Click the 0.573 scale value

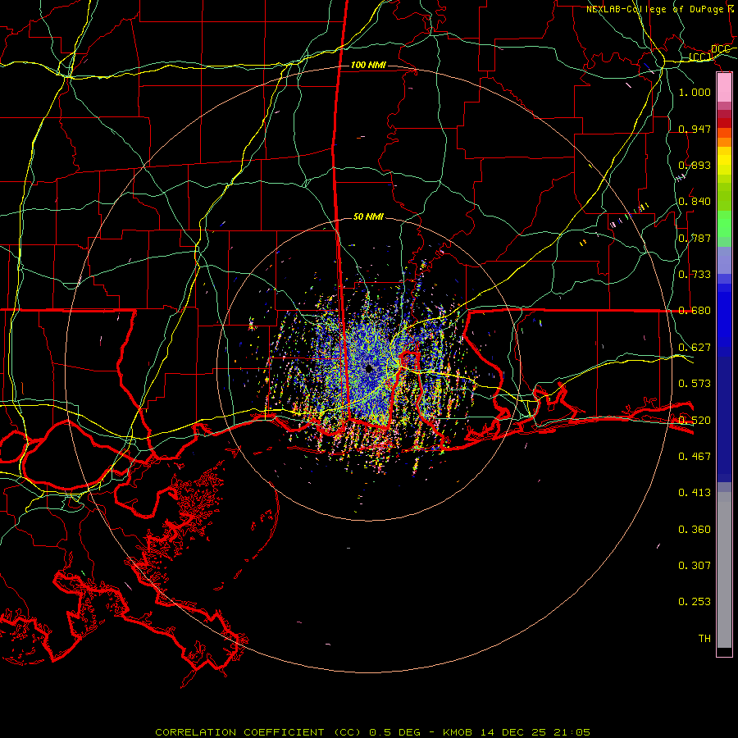tap(695, 383)
